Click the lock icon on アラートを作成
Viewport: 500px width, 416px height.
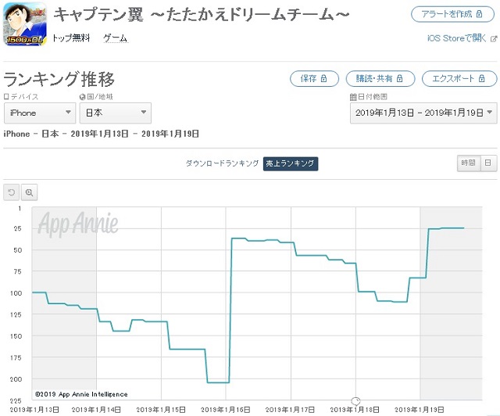[479, 14]
